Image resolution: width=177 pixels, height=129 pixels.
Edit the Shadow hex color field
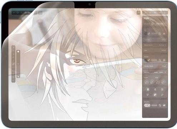154,105
